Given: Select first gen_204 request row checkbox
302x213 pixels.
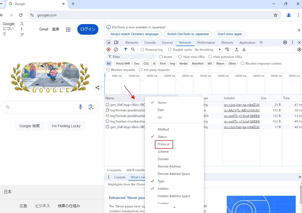Looking at the screenshot, I should [x=107, y=105].
